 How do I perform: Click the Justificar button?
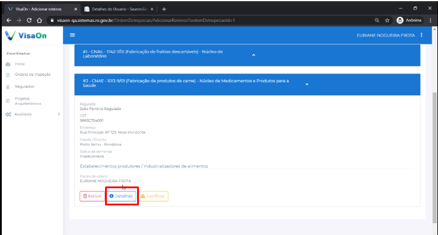pos(153,197)
